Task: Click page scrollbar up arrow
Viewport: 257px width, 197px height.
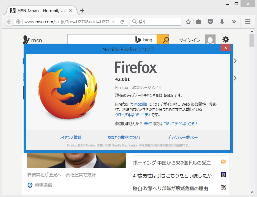Action: (x=252, y=32)
